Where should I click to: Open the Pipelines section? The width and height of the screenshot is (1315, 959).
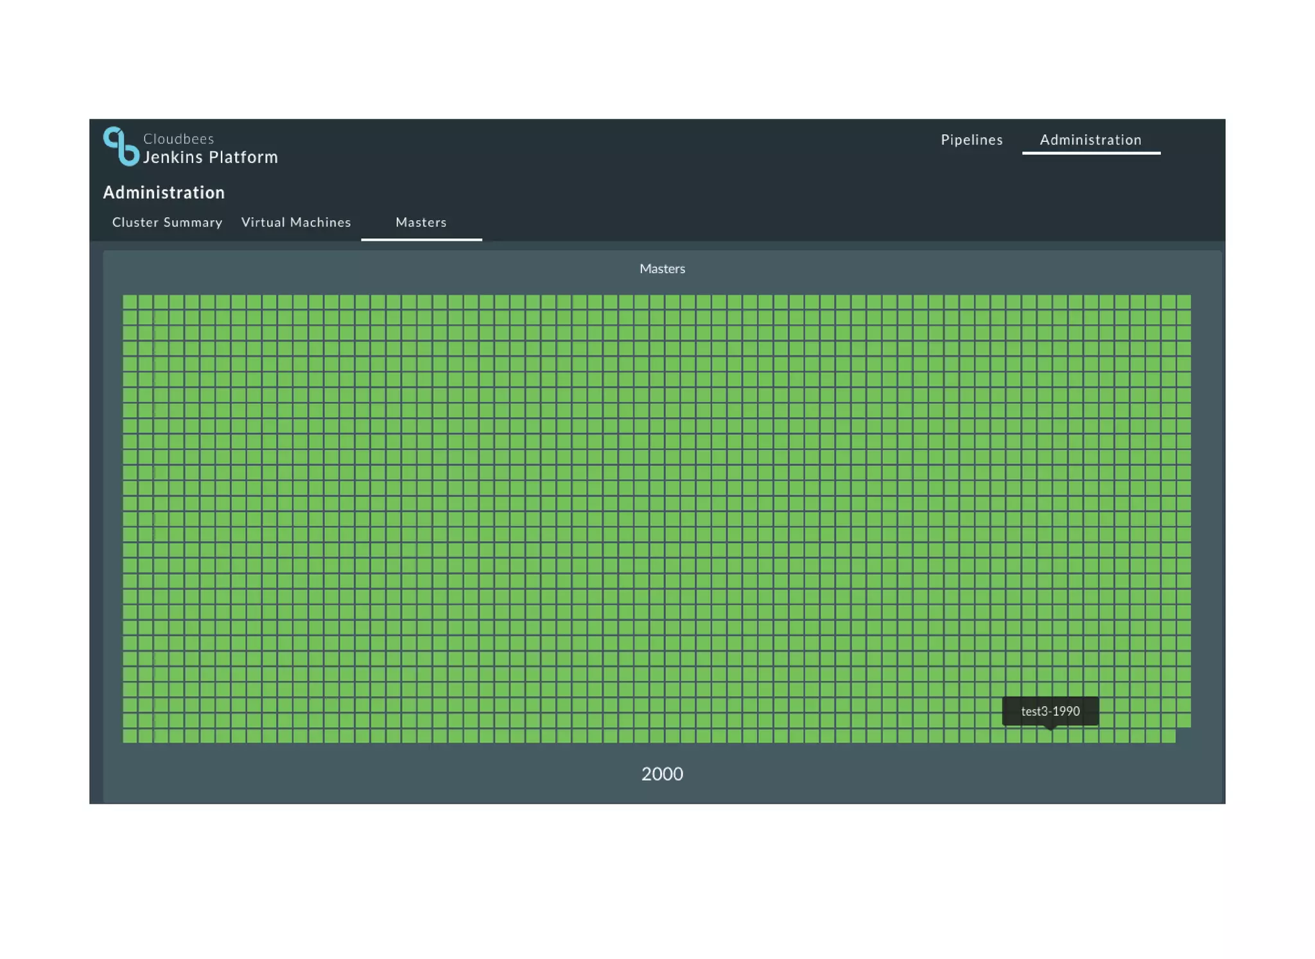click(971, 140)
